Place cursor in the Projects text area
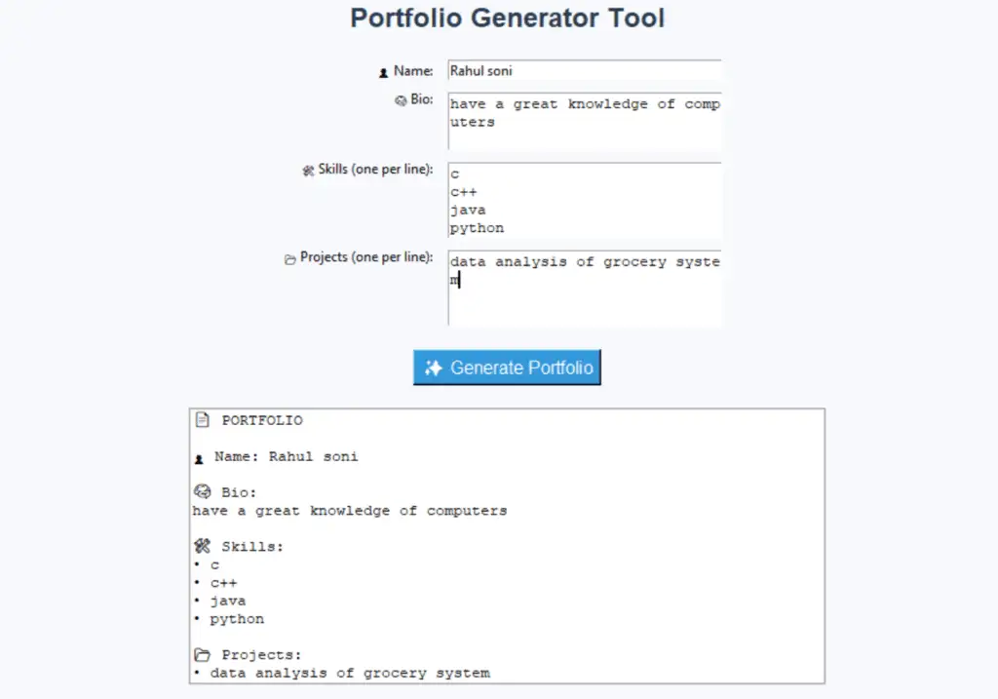998x699 pixels. (584, 288)
